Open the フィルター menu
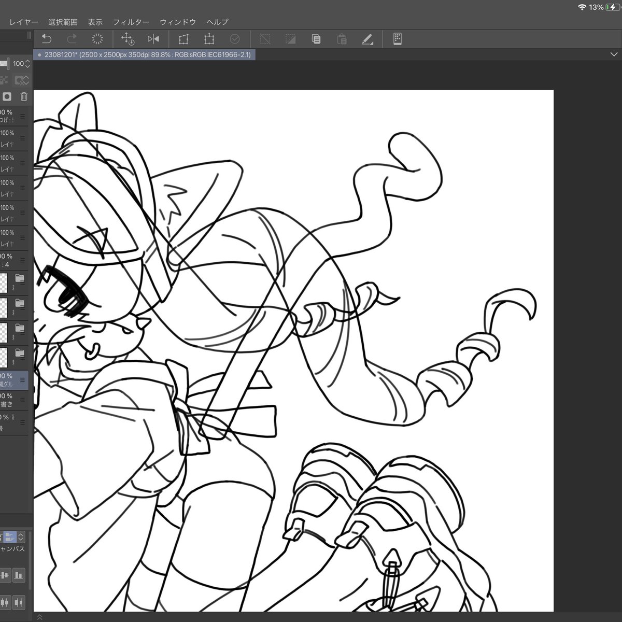Image resolution: width=622 pixels, height=622 pixels. (x=131, y=22)
